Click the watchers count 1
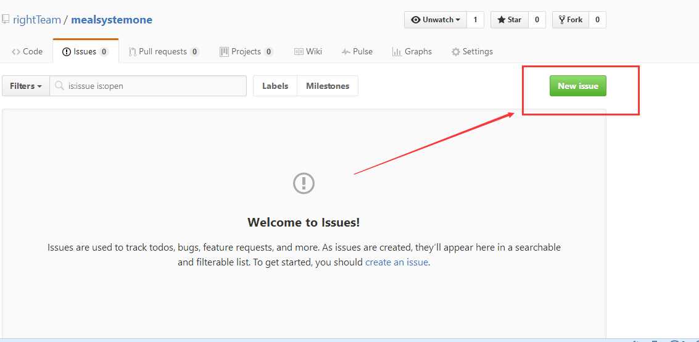Viewport: 699px width, 342px height. pyautogui.click(x=475, y=20)
